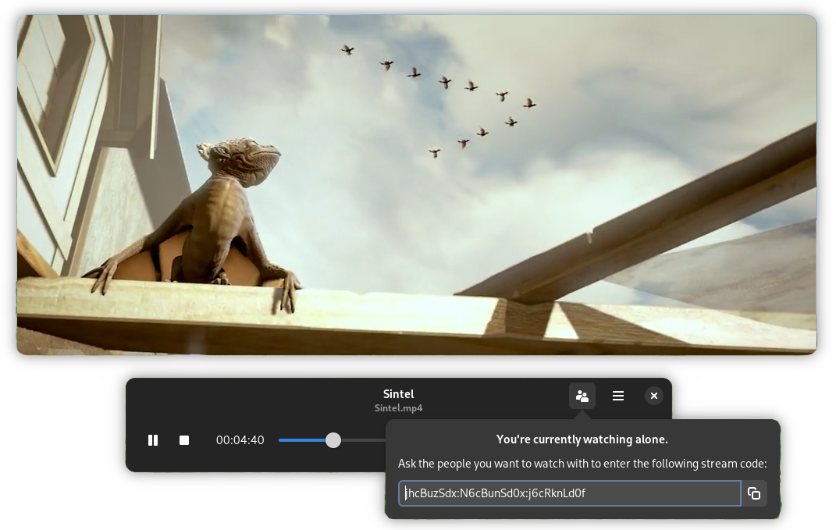Click the blue played portion of the seek bar
This screenshot has width=836, height=530.
[x=301, y=440]
